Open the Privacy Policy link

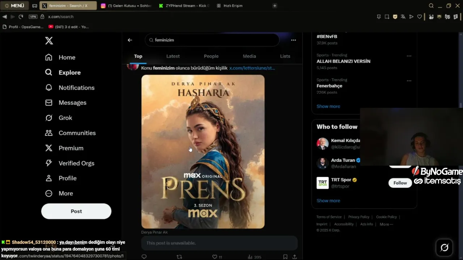(359, 217)
